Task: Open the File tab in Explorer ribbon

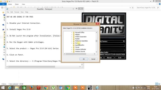Action: 3,4
